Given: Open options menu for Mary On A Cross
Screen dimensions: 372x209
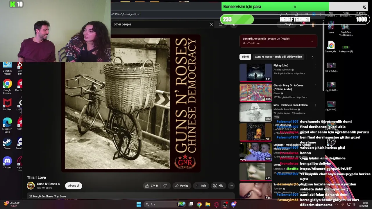Looking at the screenshot, I should [x=316, y=86].
